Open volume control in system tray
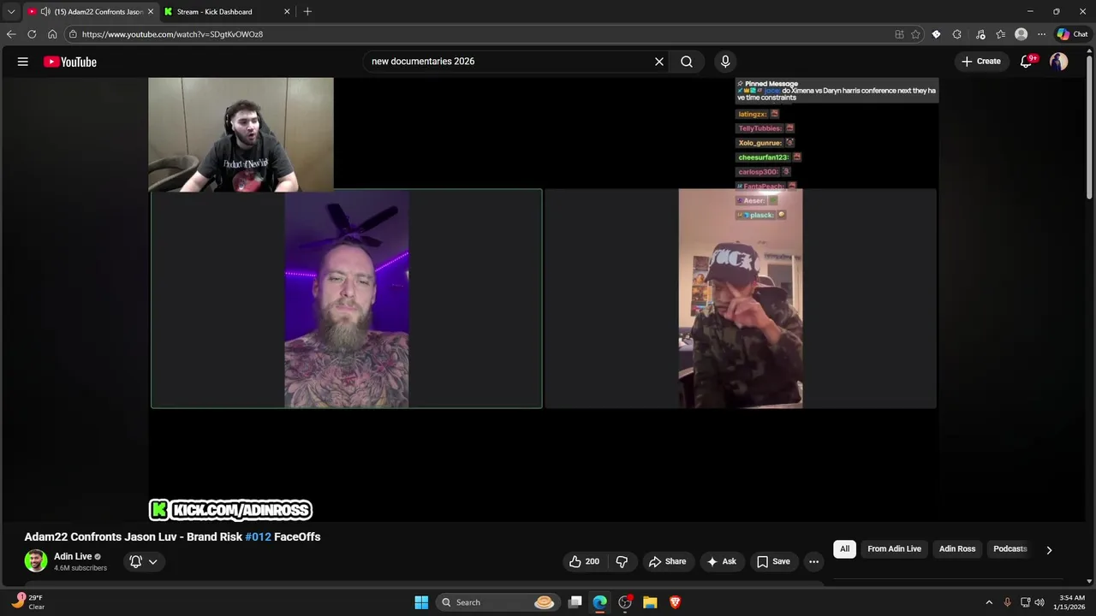 [x=1039, y=602]
